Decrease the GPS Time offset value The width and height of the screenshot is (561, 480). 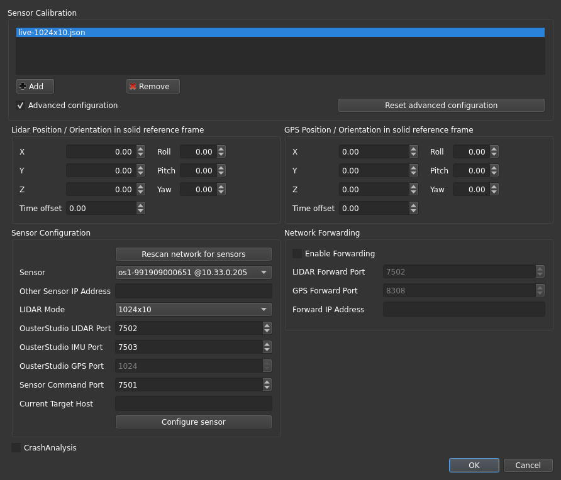[413, 211]
